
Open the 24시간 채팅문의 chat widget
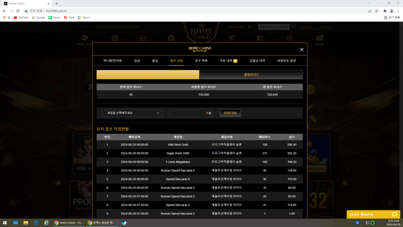tap(373, 214)
